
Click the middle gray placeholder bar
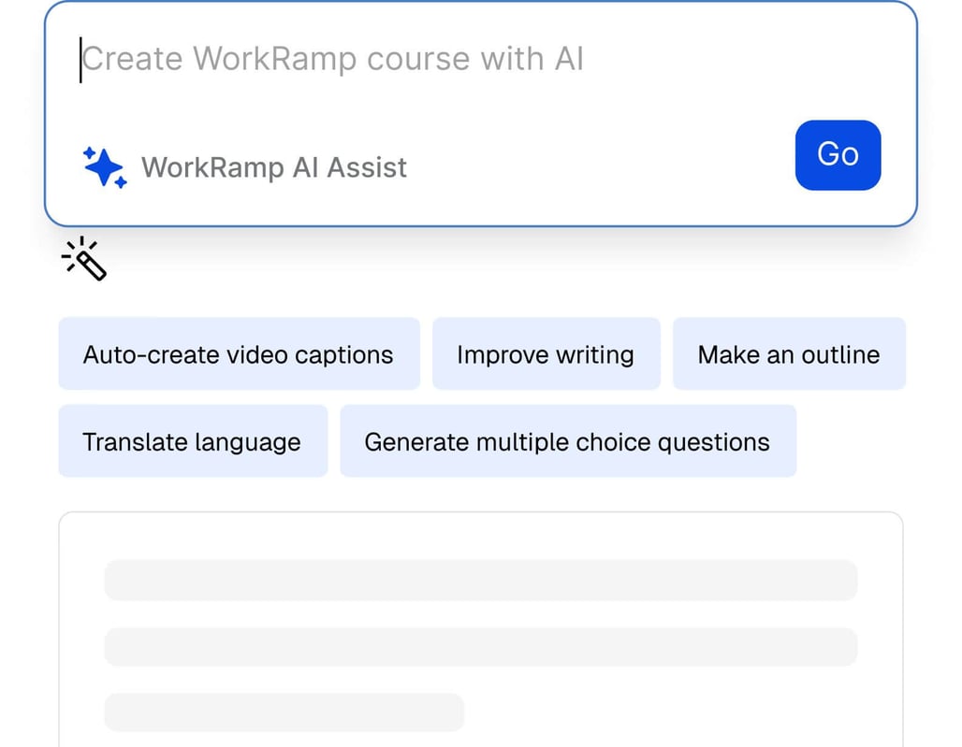coord(481,646)
